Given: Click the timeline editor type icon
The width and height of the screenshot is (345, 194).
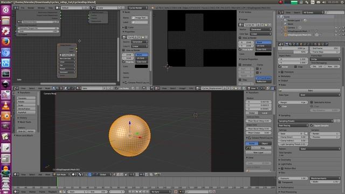Looking at the screenshot, I should pyautogui.click(x=16, y=192).
